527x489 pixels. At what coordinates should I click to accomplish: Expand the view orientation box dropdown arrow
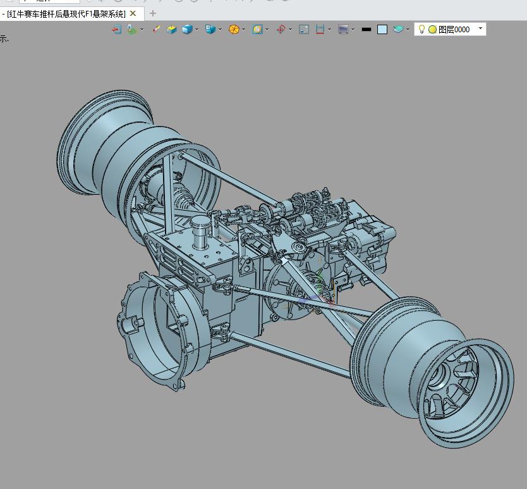pos(220,30)
